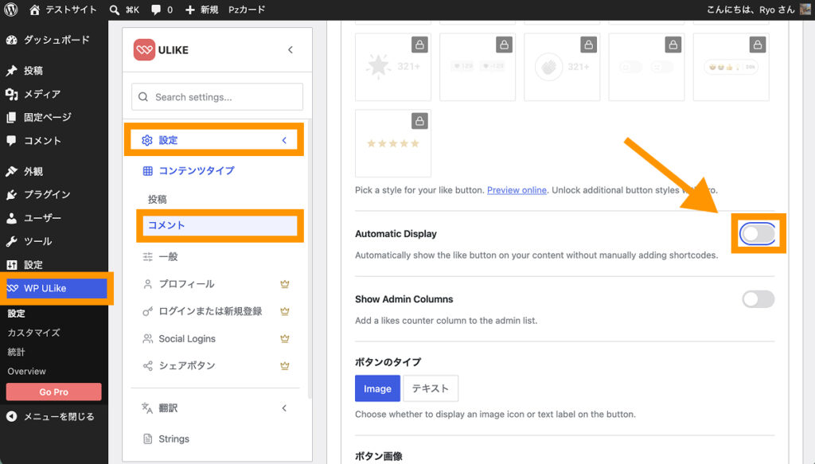
Task: Open the Ryo user avatar
Action: tap(805, 10)
